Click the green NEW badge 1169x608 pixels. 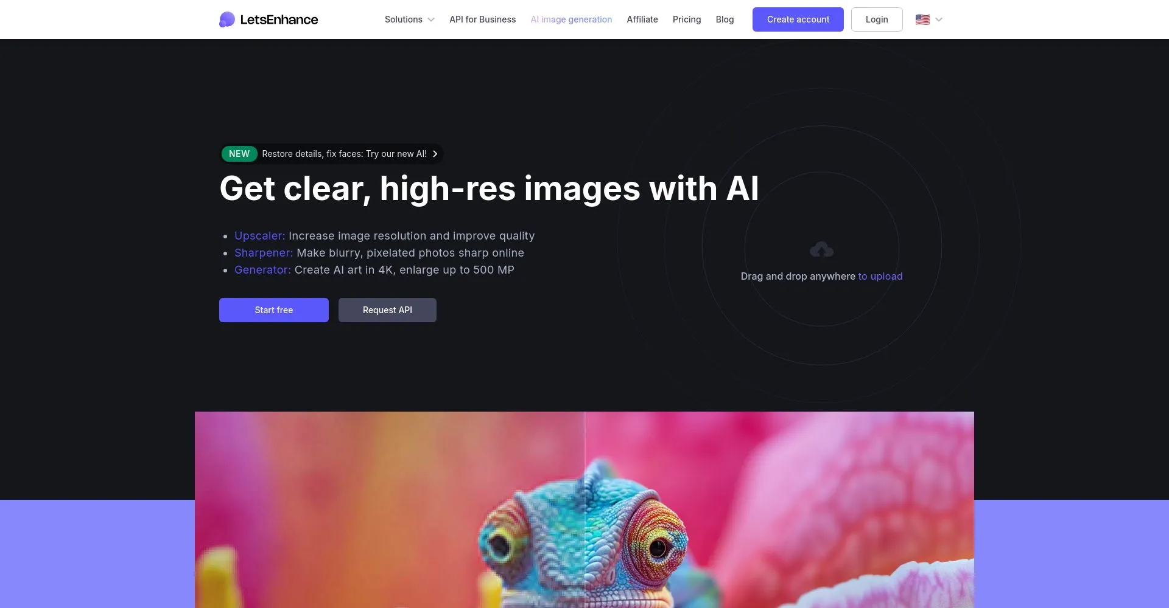click(x=239, y=154)
